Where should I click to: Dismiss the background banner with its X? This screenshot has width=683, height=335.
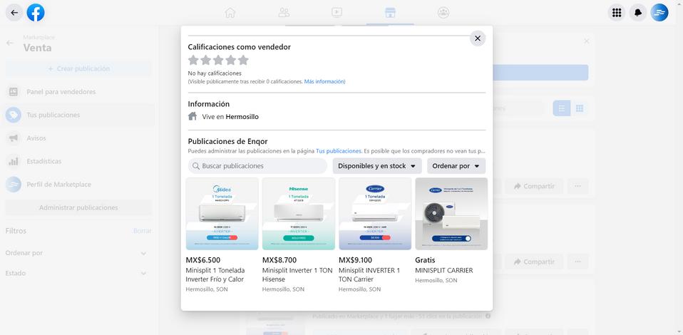click(586, 41)
